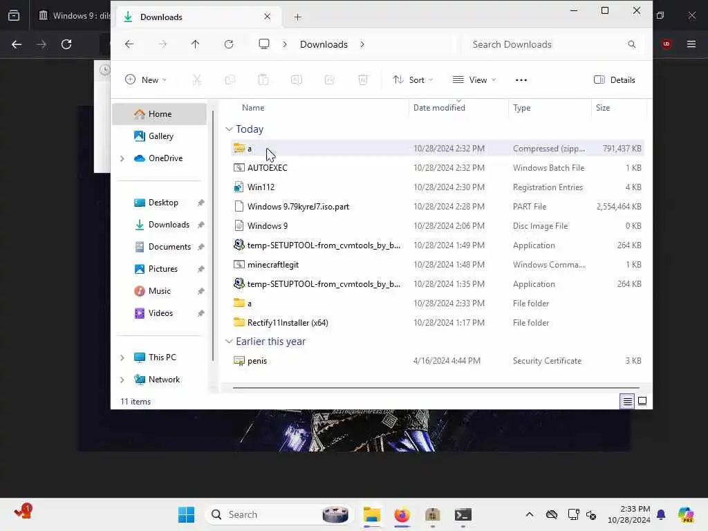Click chevron after Downloads in address bar

(x=362, y=44)
